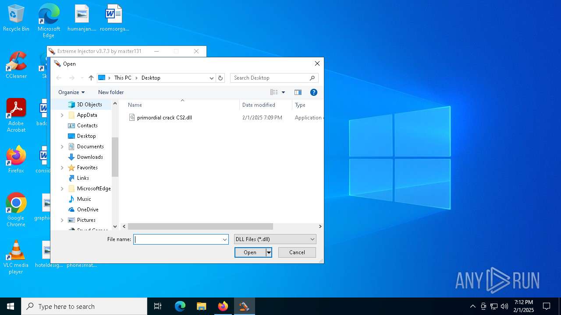This screenshot has width=561, height=315.
Task: Click the Refresh Desktop location button
Action: tap(220, 78)
